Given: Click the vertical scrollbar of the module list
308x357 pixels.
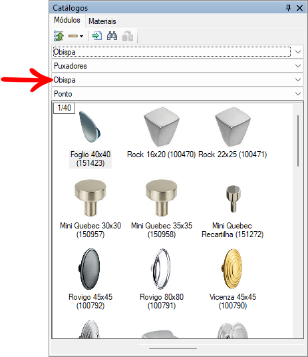Looking at the screenshot, I should click(x=298, y=141).
